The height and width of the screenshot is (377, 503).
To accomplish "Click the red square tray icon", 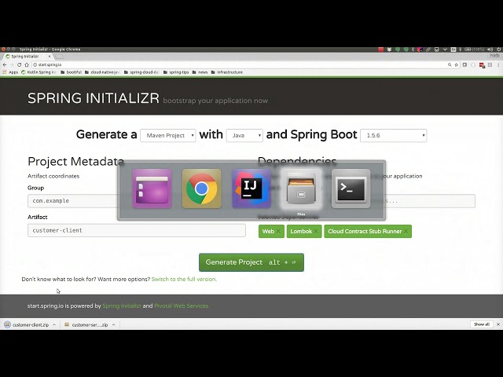I will (x=380, y=49).
